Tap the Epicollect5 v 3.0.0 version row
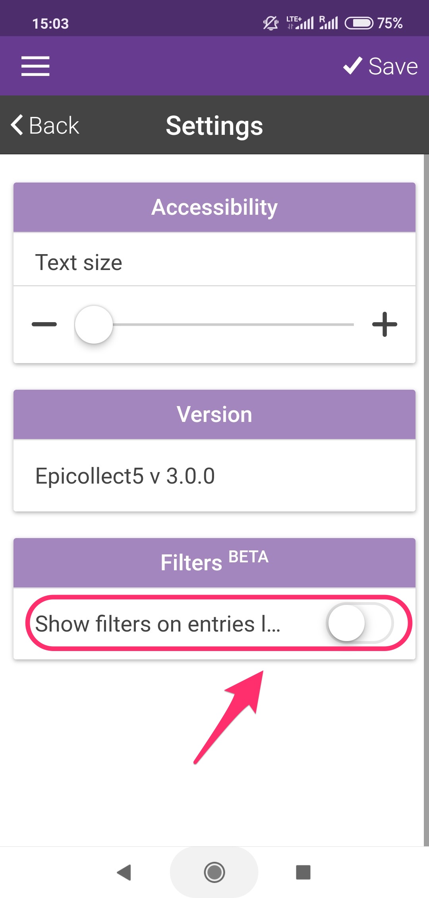Screen dimensions: 429x898 (214, 476)
